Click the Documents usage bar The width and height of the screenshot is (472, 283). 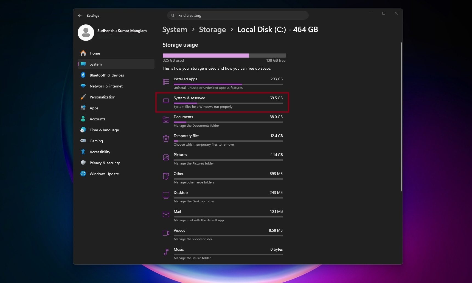(x=228, y=122)
